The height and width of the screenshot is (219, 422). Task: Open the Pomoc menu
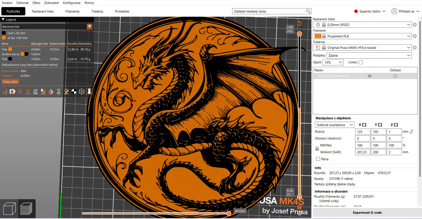[89, 3]
